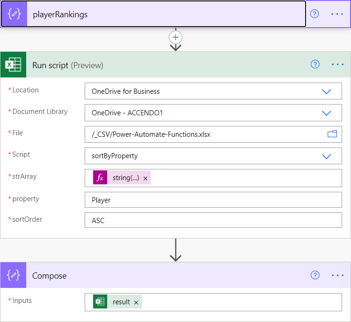Screen dimensions: 351x322
Task: Remove the result token from Inputs
Action: [x=136, y=302]
